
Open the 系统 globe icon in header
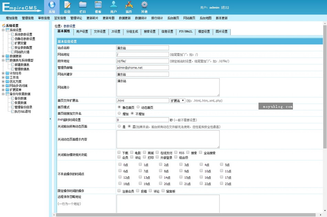[52, 5]
